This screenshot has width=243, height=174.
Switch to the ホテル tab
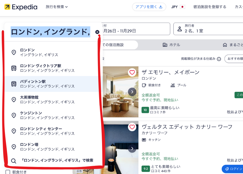tap(171, 45)
